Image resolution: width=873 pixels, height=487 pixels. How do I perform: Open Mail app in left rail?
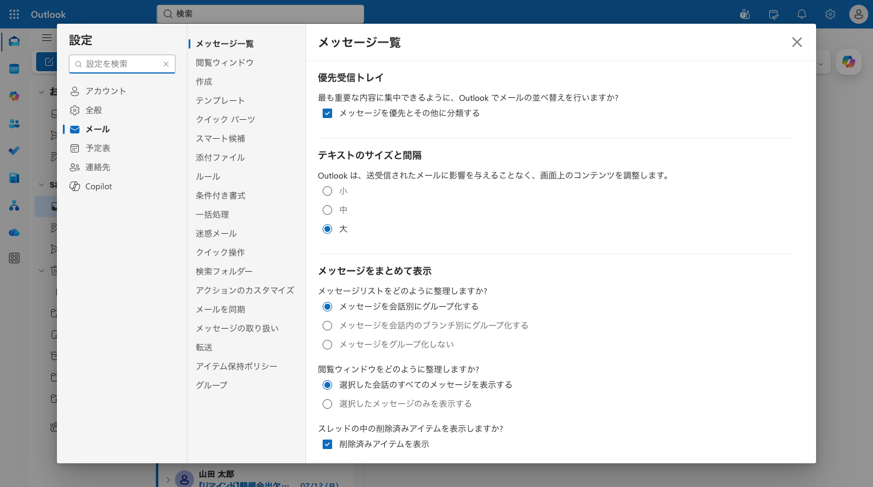pos(14,42)
